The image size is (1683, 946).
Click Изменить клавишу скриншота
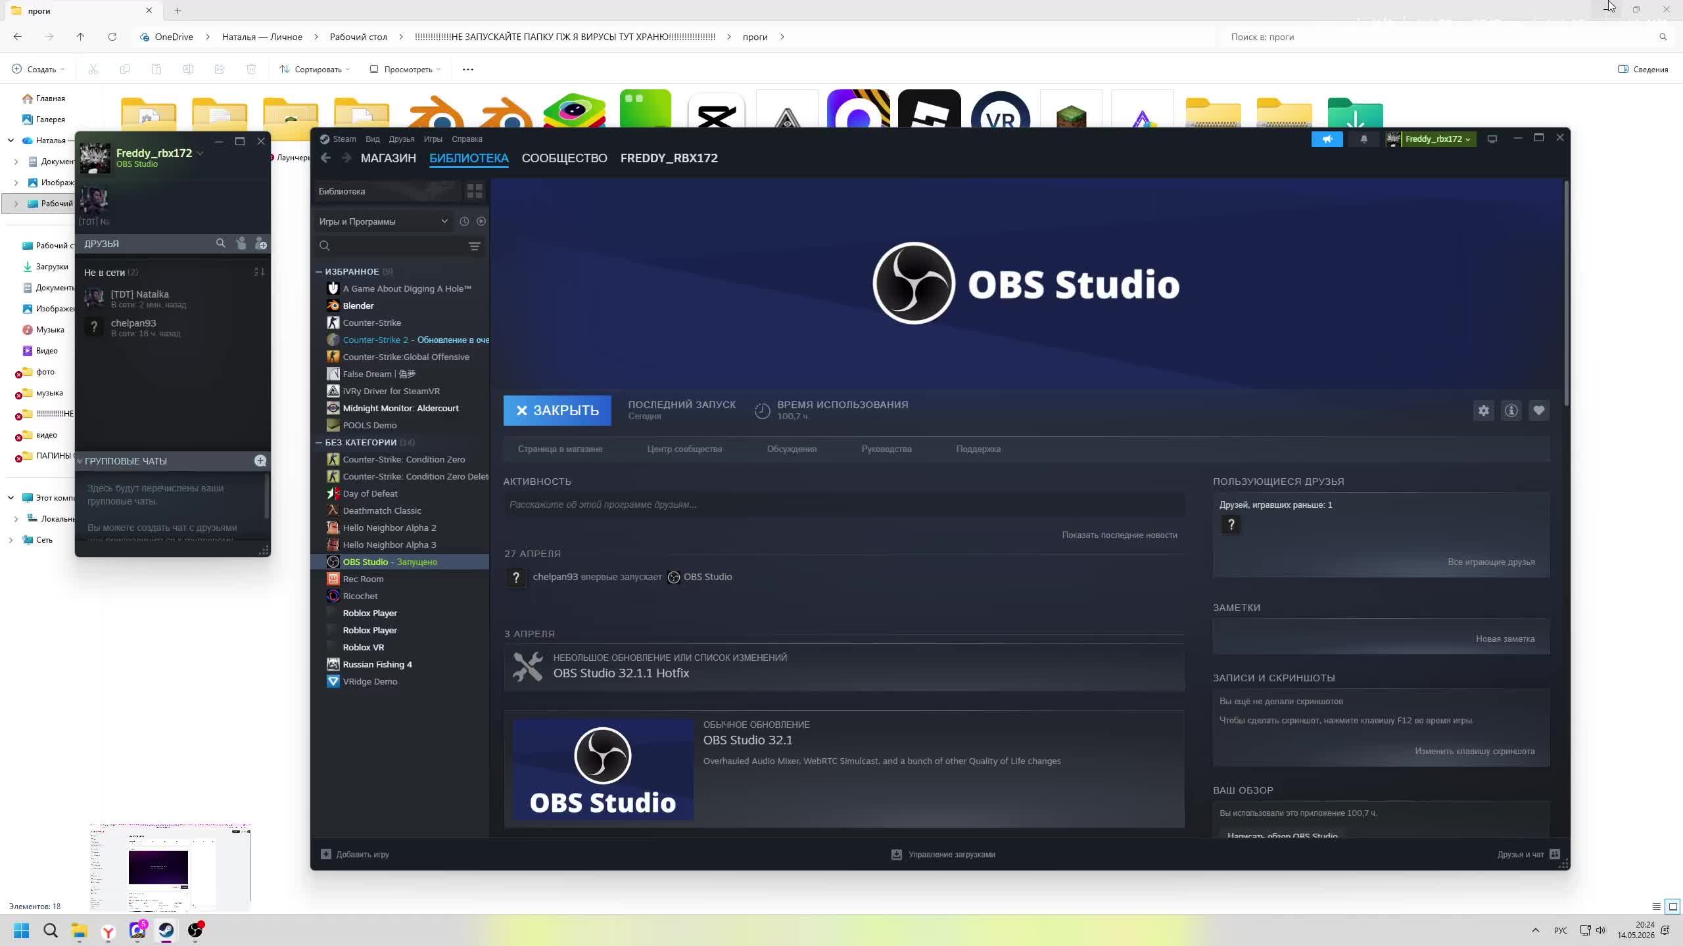click(1475, 752)
